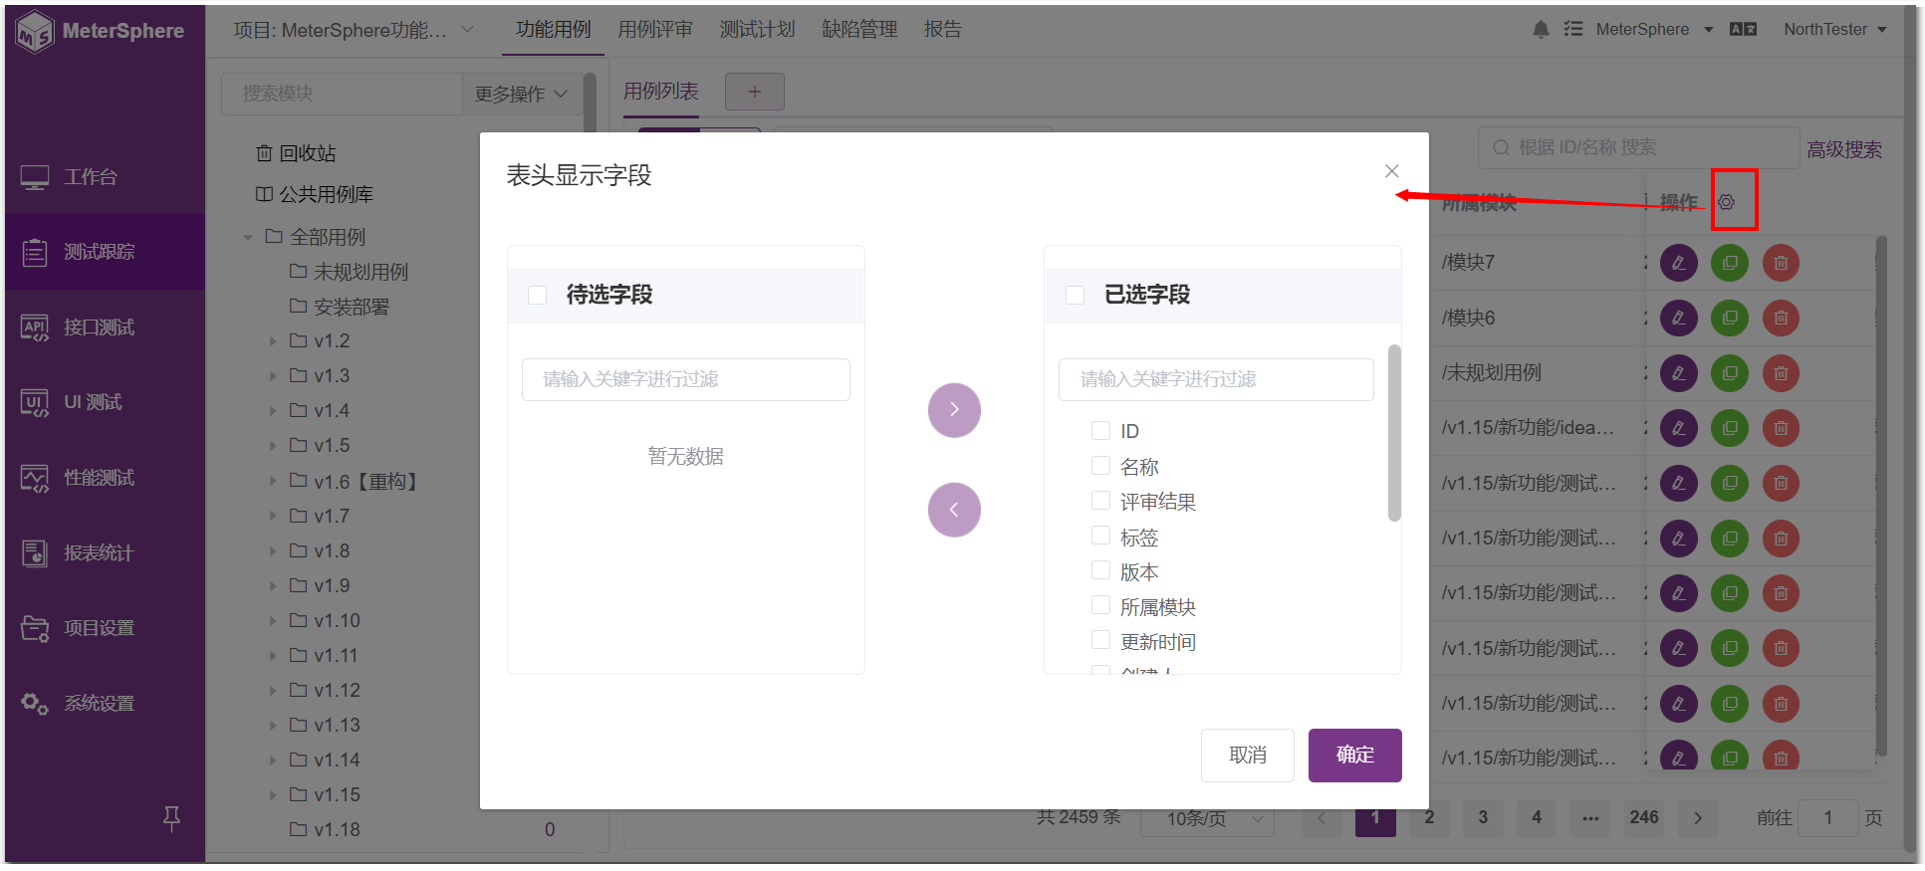Click the notification bell icon
1925x871 pixels.
coord(1541,30)
